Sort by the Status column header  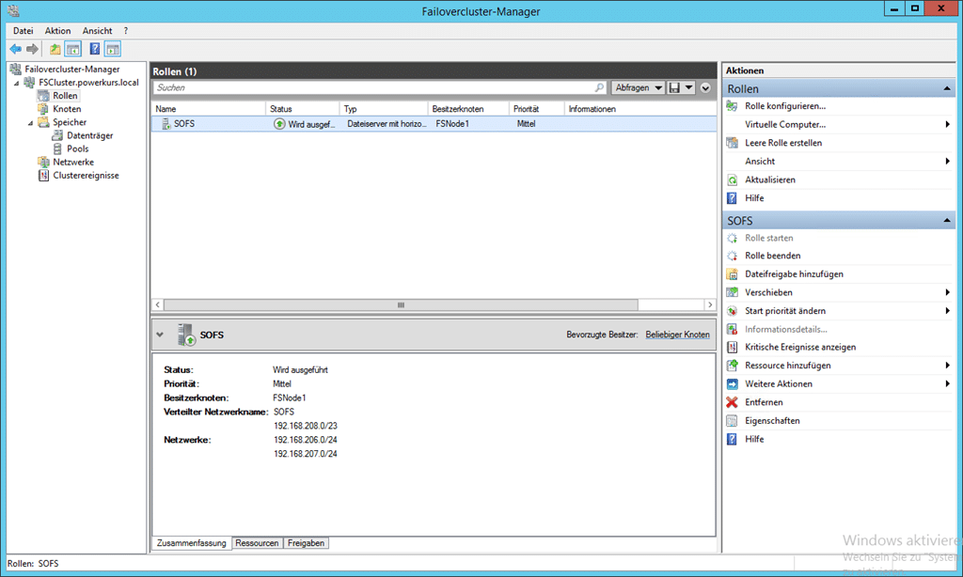pyautogui.click(x=302, y=109)
